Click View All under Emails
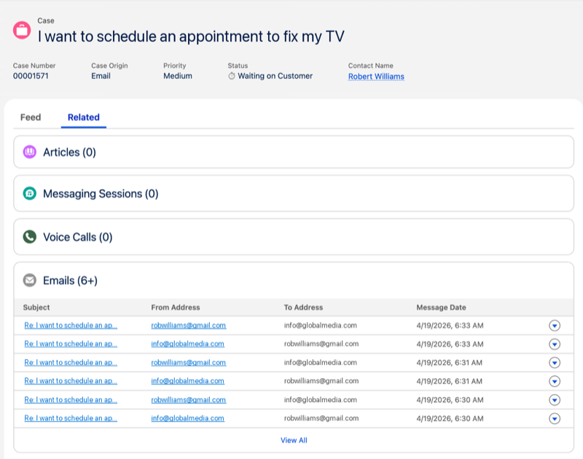The width and height of the screenshot is (583, 459). (294, 440)
